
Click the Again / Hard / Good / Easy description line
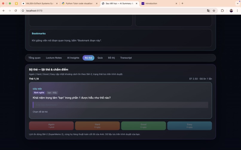coord(76,74)
